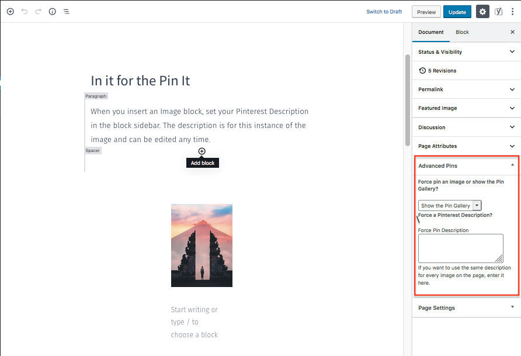The height and width of the screenshot is (356, 521).
Task: Open the three-dot more options menu
Action: 512,12
